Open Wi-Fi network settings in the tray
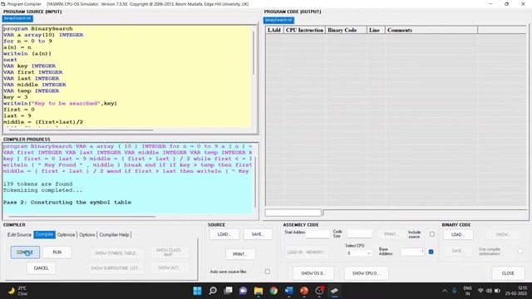Image resolution: width=532 pixels, height=299 pixels. 480,291
